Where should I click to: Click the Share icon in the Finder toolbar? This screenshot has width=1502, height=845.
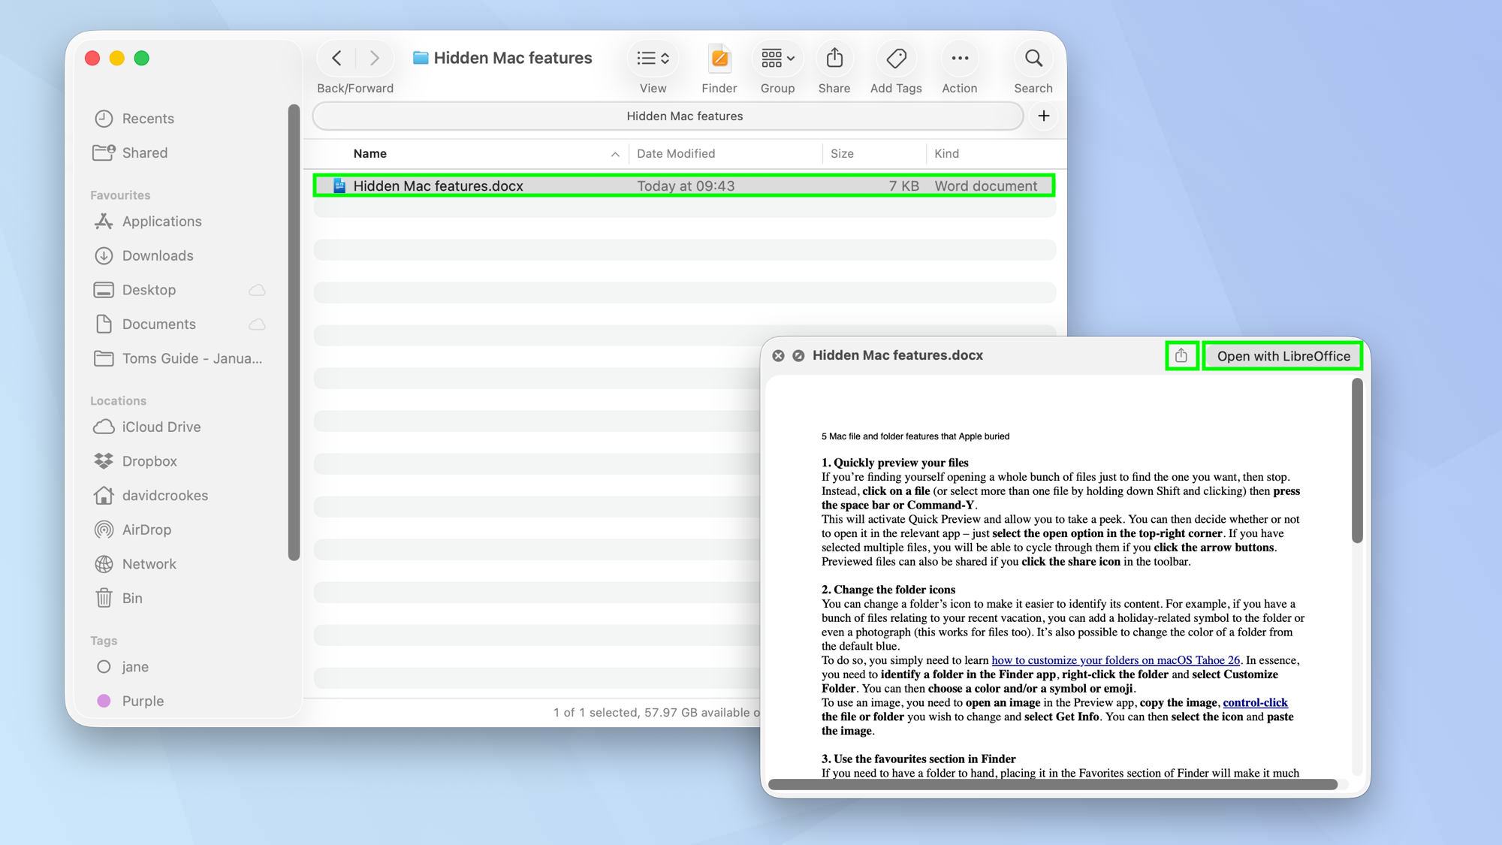[x=834, y=58]
